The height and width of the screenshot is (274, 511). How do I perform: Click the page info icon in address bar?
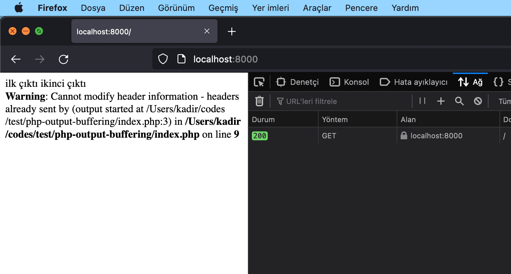click(x=181, y=59)
